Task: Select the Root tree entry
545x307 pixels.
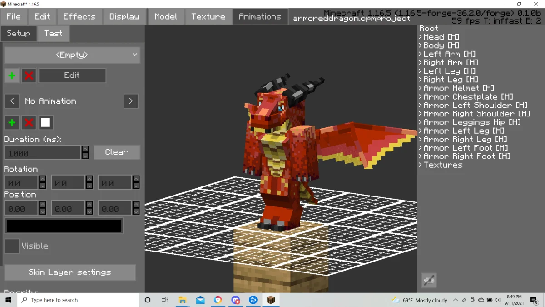Action: 429,29
